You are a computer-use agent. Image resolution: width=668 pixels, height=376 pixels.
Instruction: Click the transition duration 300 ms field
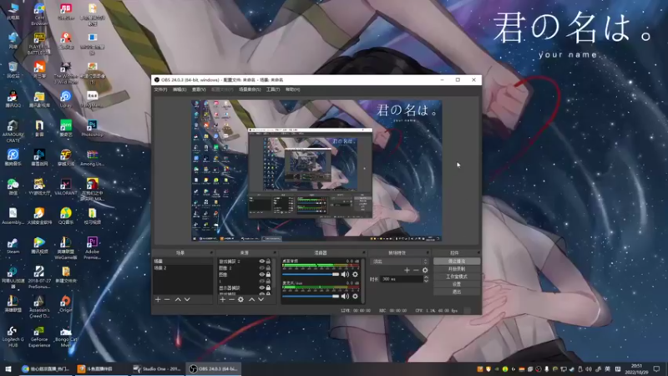(402, 279)
